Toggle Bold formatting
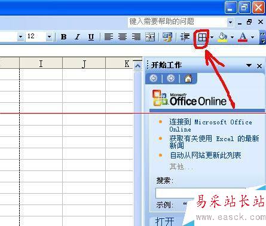 [63, 37]
